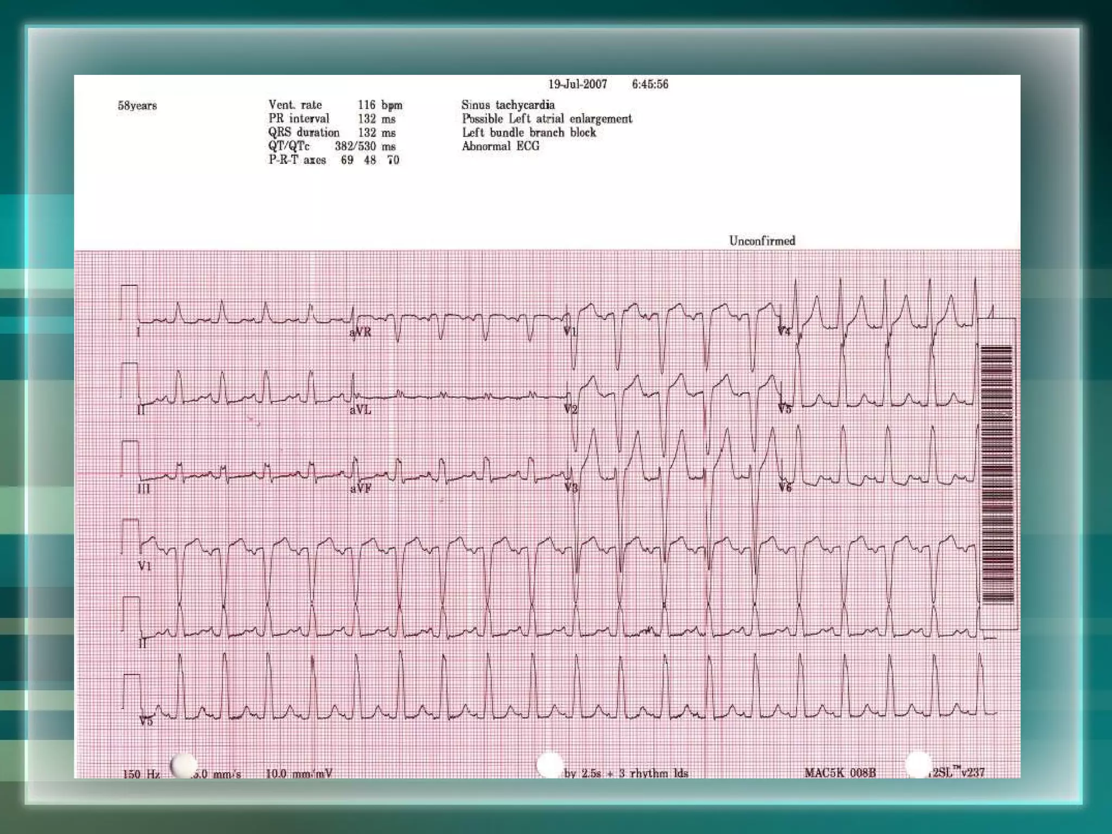The image size is (1112, 834).
Task: Click the 'Unconfirmed' status label
Action: (762, 241)
